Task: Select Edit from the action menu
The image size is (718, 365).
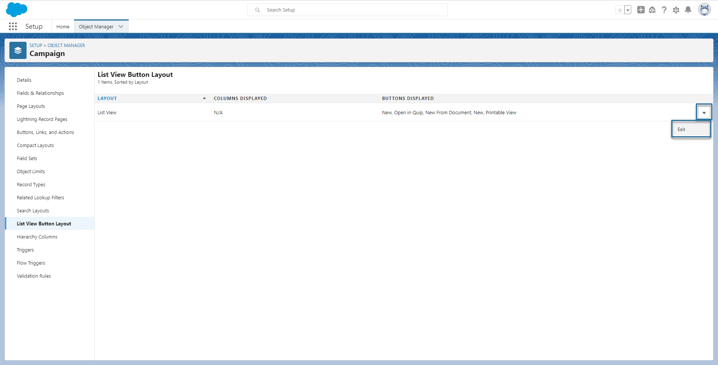Action: coord(682,129)
